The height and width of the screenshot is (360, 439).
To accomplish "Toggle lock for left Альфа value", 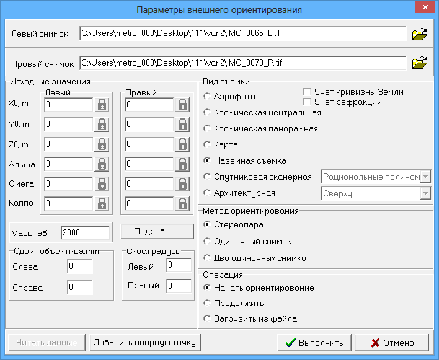I will [x=102, y=164].
